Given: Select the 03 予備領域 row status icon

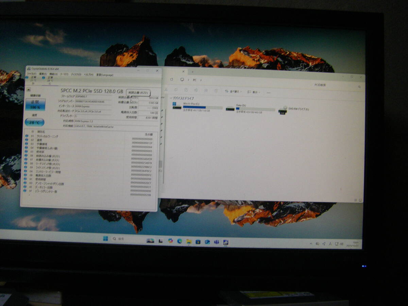Looking at the screenshot, I should pos(27,144).
